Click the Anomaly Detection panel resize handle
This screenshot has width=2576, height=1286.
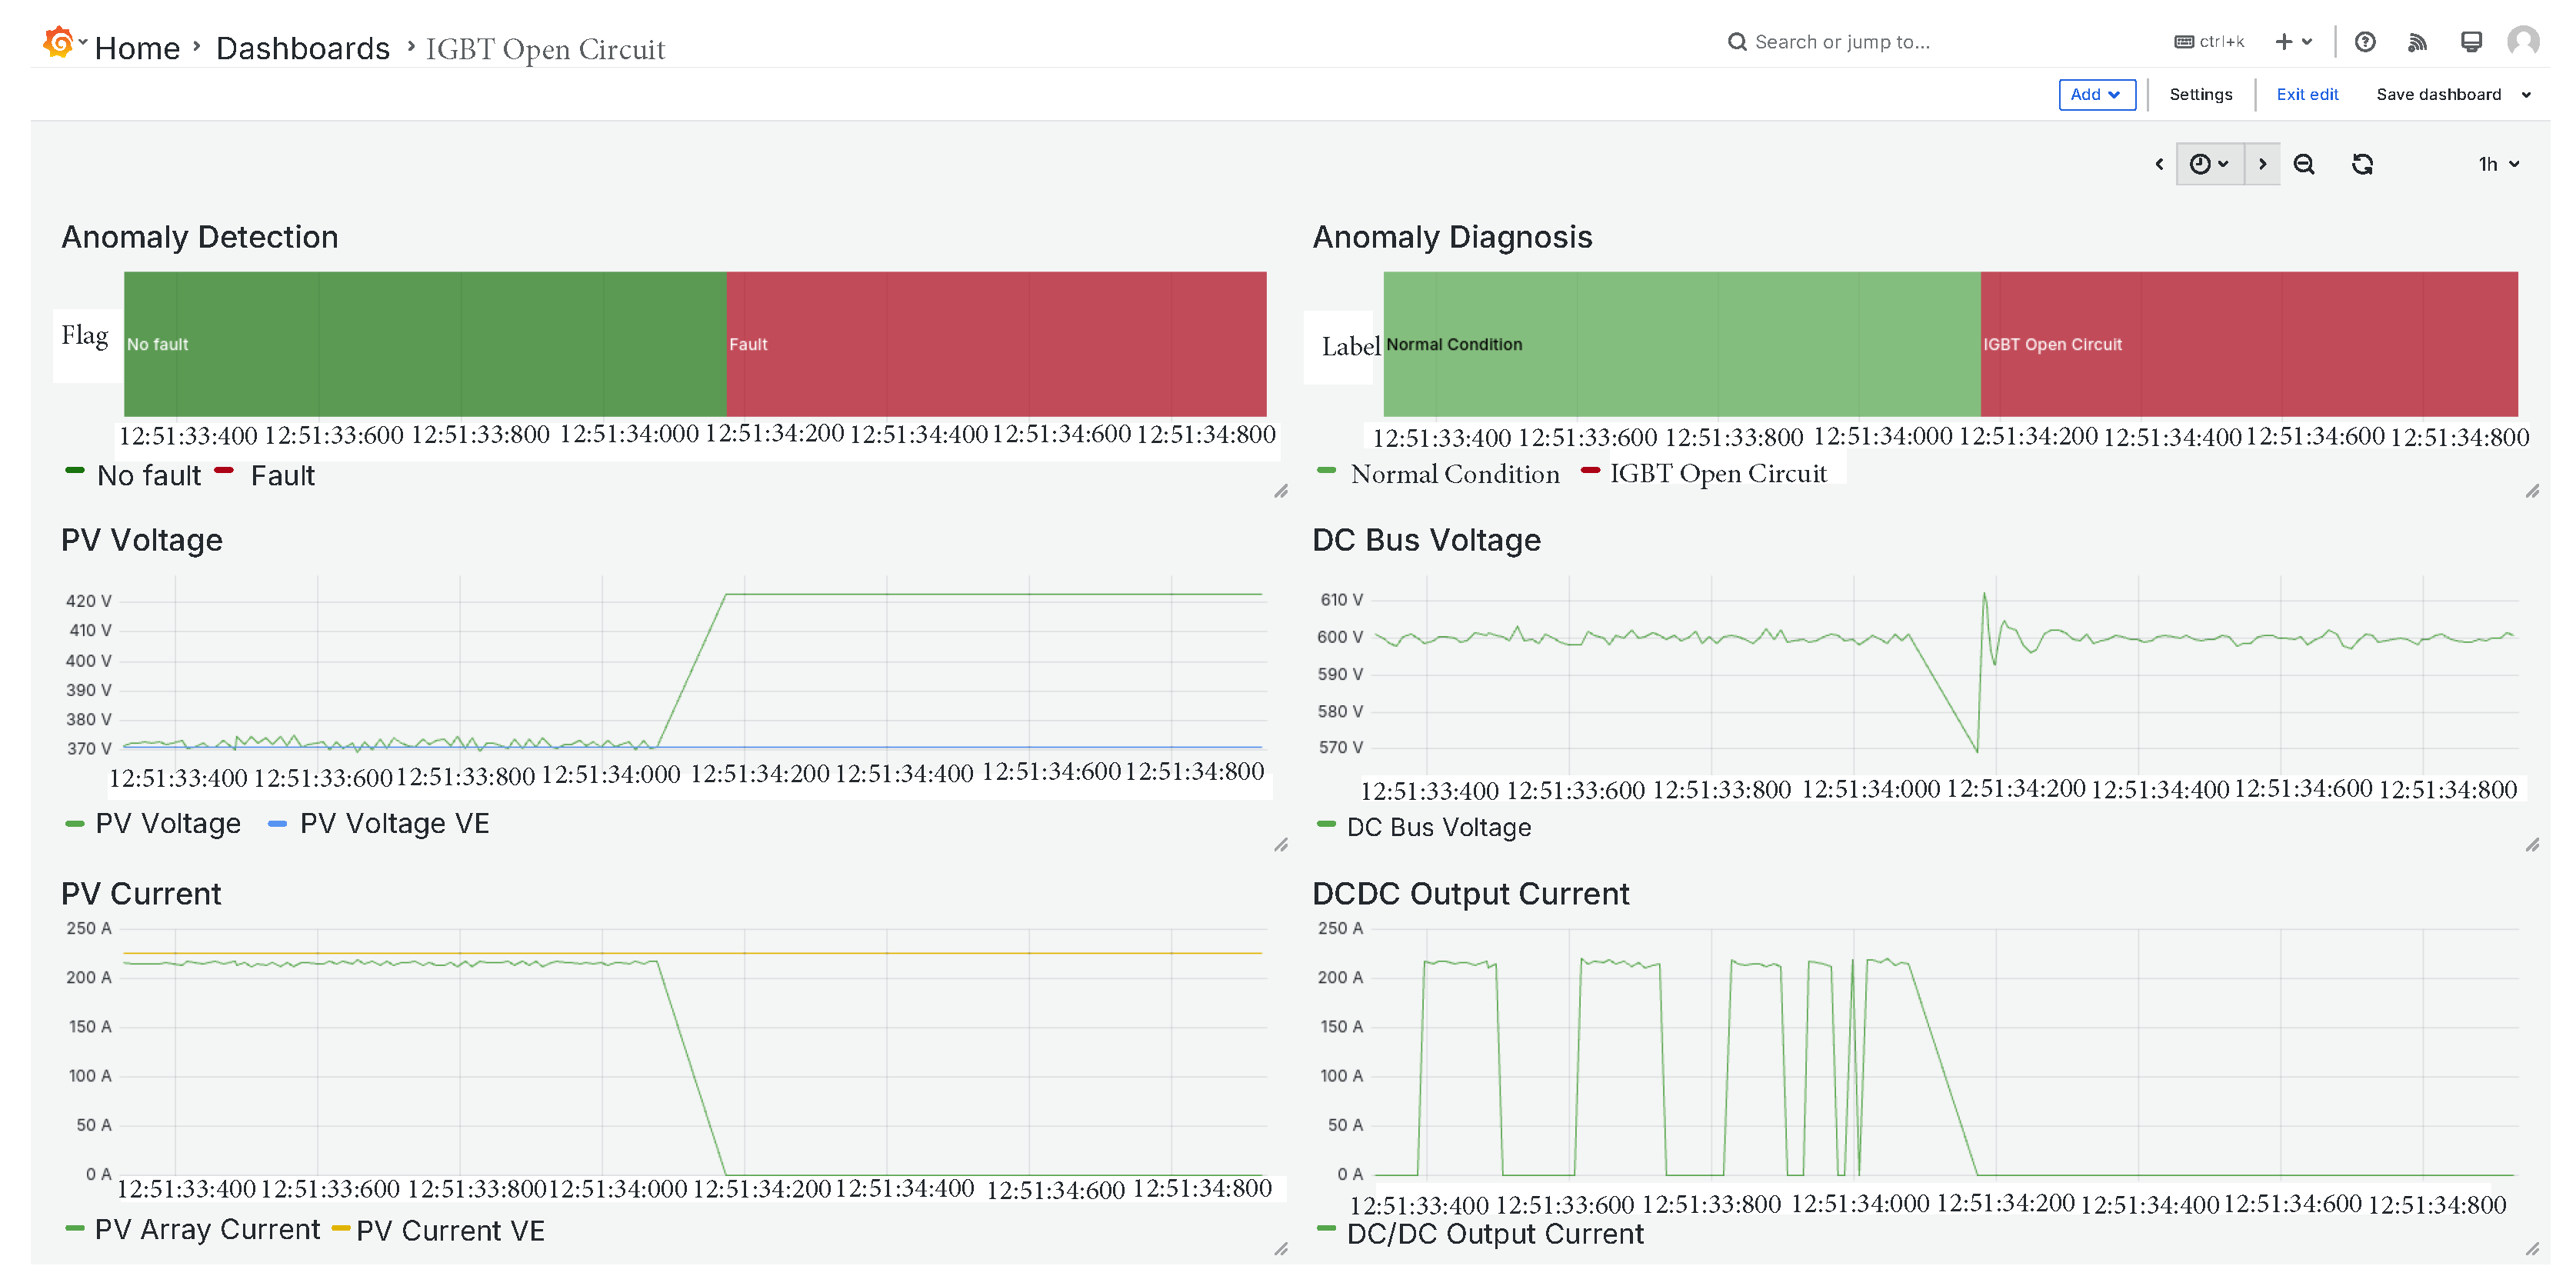point(1281,491)
